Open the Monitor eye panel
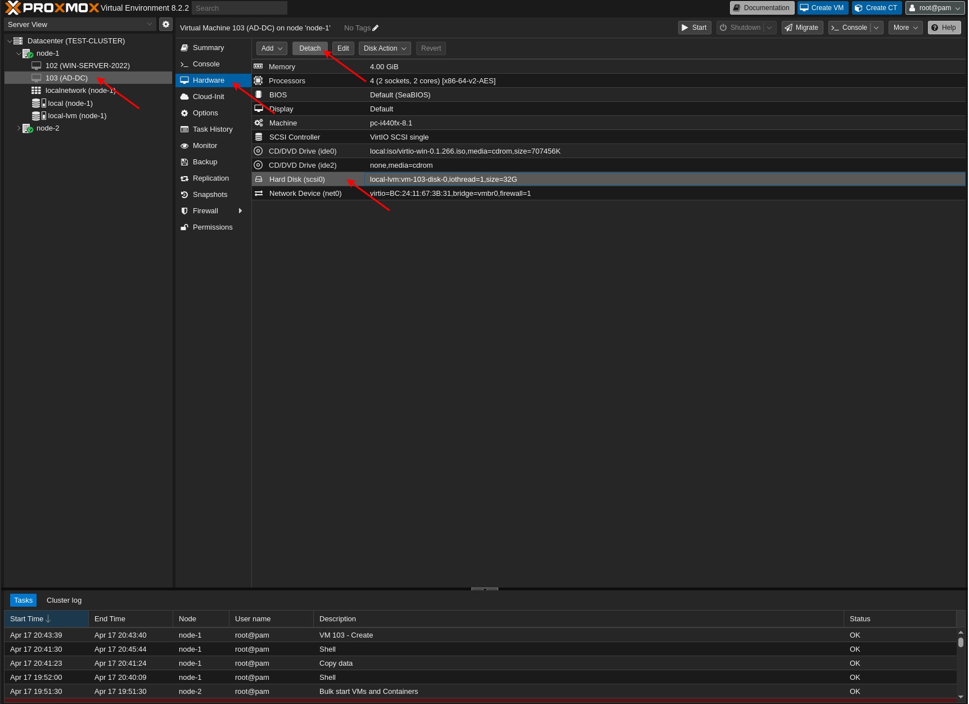This screenshot has width=969, height=704. coord(205,145)
